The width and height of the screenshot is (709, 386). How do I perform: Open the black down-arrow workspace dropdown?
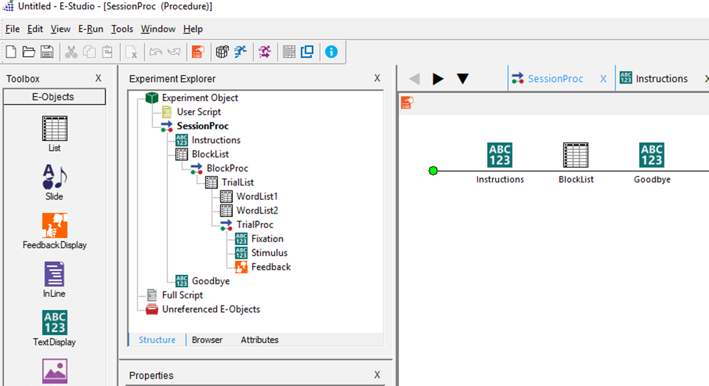coord(463,79)
